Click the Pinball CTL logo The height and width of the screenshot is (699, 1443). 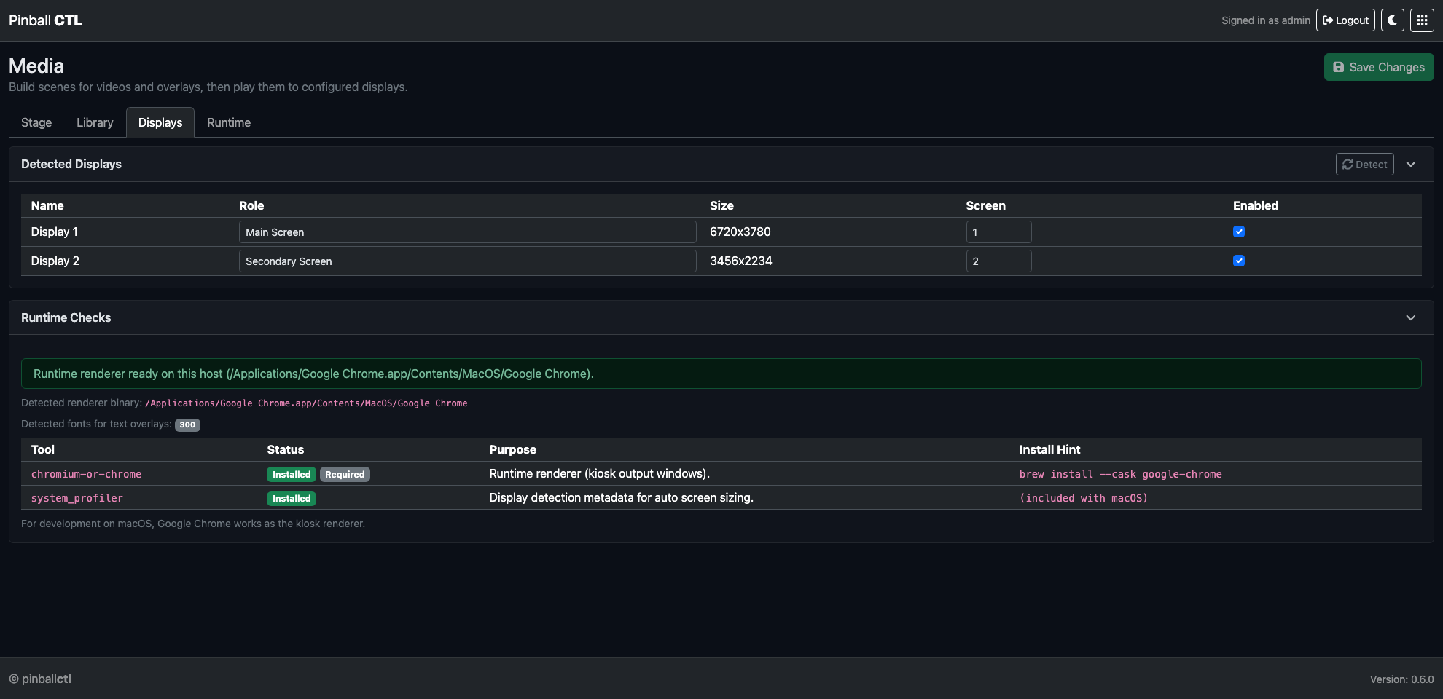click(45, 20)
